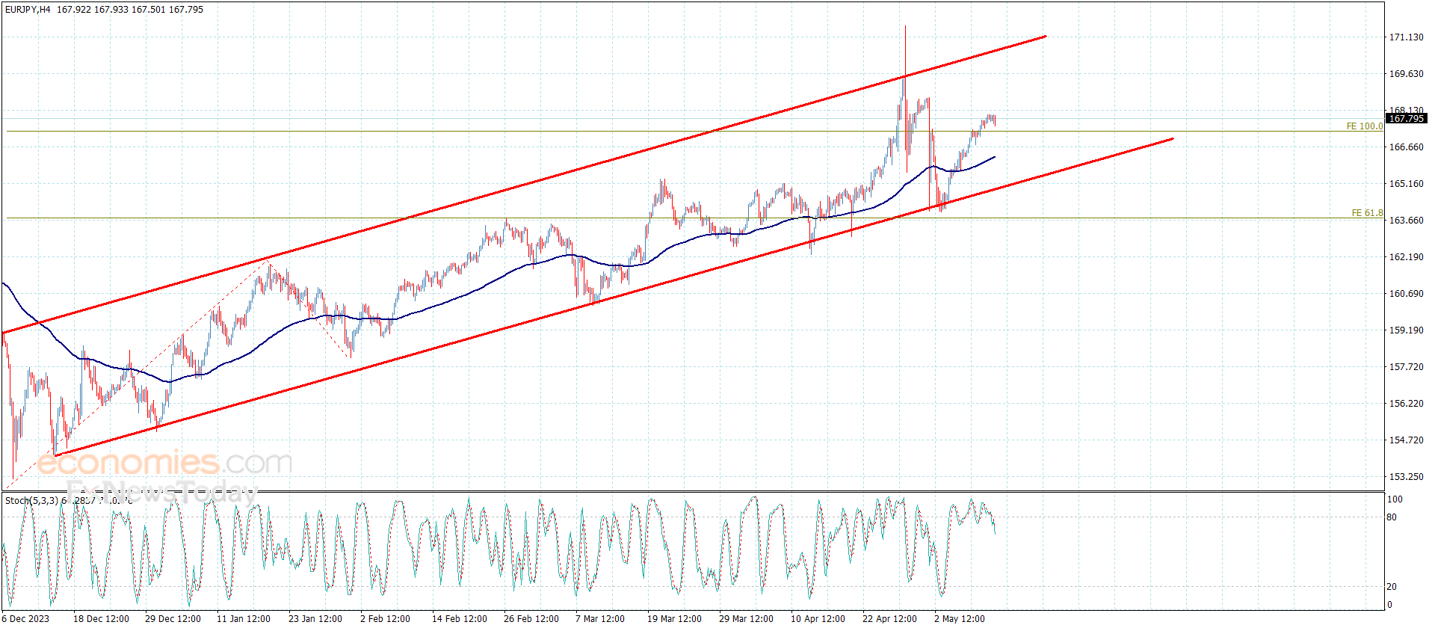Click the stochastic 20 level label

(x=1392, y=587)
